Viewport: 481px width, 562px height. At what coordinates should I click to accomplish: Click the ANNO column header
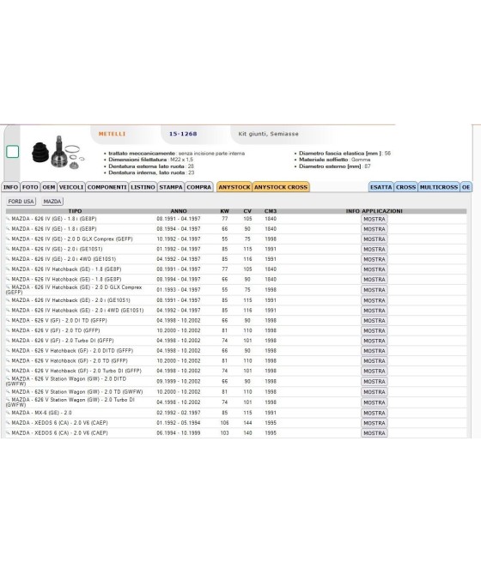coord(179,211)
